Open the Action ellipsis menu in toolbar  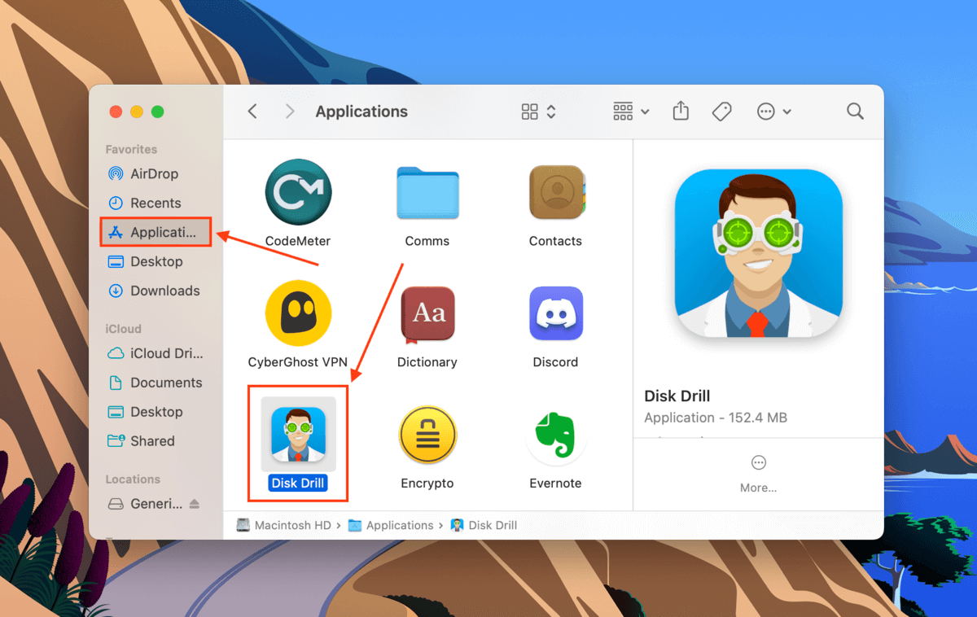click(x=773, y=112)
